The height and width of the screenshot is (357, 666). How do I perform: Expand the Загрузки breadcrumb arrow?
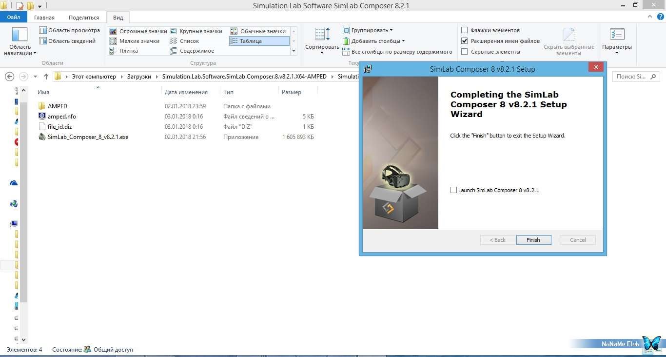click(157, 77)
